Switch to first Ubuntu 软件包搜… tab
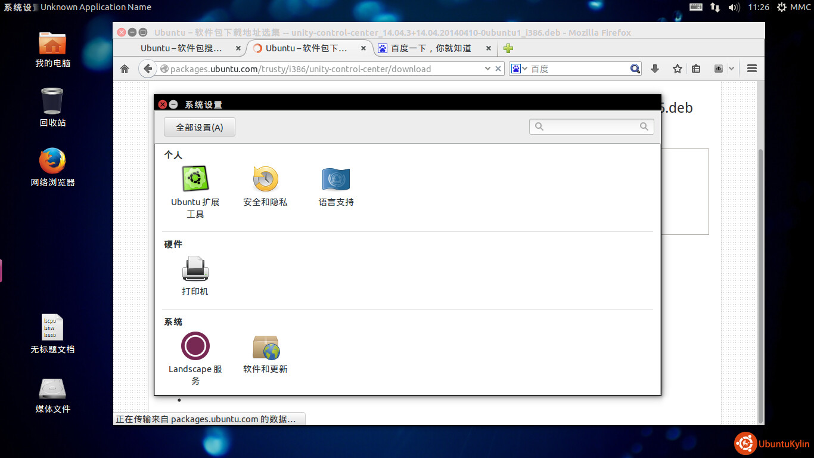This screenshot has width=814, height=458. coord(181,48)
